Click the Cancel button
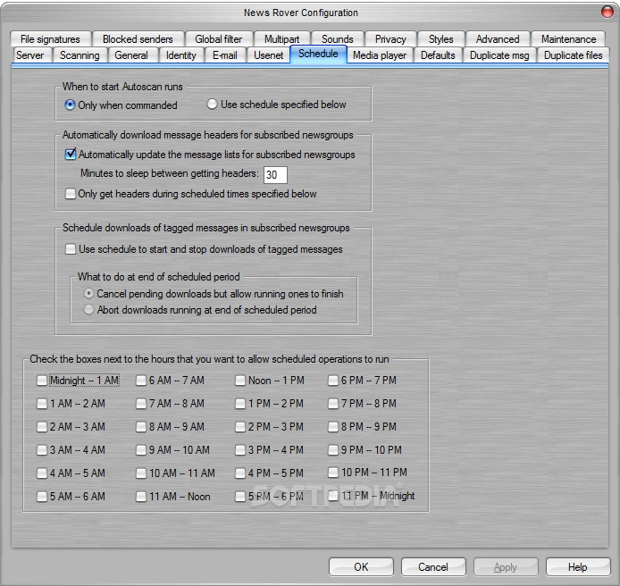Screen dimensions: 620x586 pyautogui.click(x=433, y=567)
